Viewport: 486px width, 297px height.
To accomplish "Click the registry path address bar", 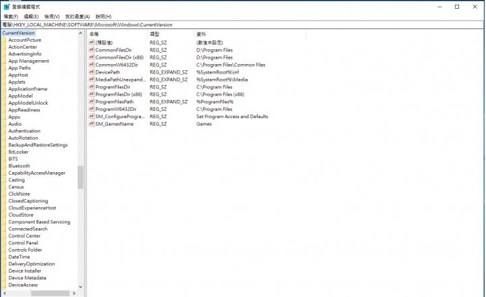I will [243, 25].
